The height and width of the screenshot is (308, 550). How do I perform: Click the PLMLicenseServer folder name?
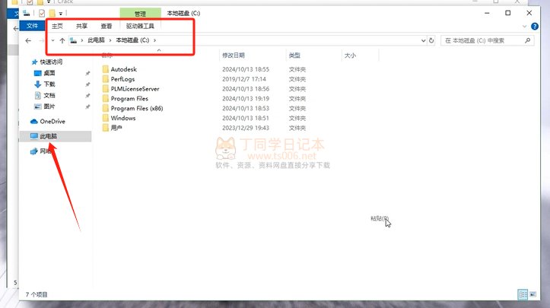[x=135, y=89]
